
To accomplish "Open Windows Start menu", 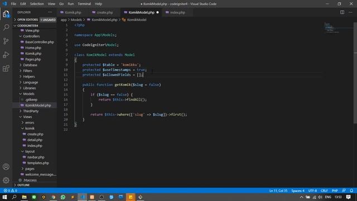I will tap(4, 197).
